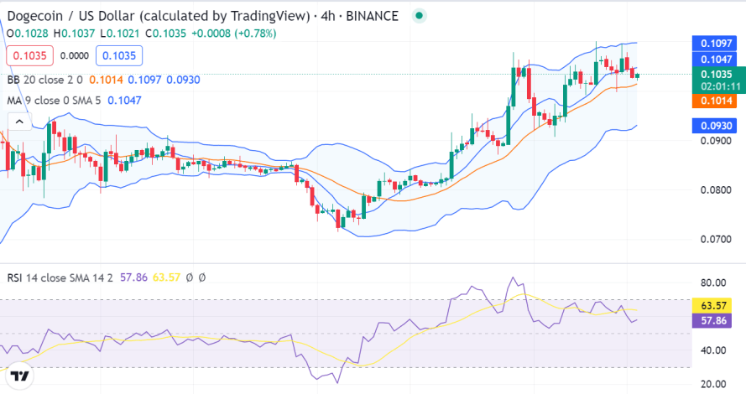
Task: Click the close price C0.1035 value
Action: pyautogui.click(x=165, y=34)
